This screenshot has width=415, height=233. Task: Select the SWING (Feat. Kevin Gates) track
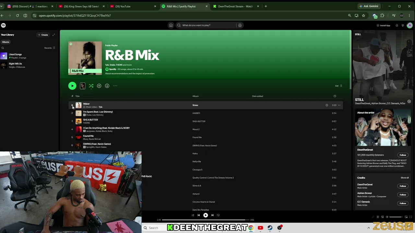click(x=206, y=145)
